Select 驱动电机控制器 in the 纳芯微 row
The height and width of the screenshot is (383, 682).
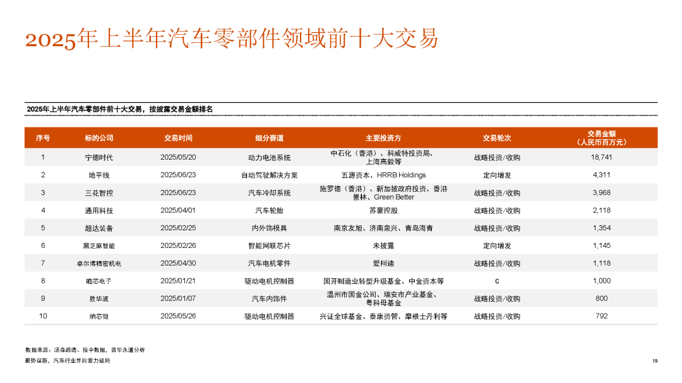[x=269, y=317]
